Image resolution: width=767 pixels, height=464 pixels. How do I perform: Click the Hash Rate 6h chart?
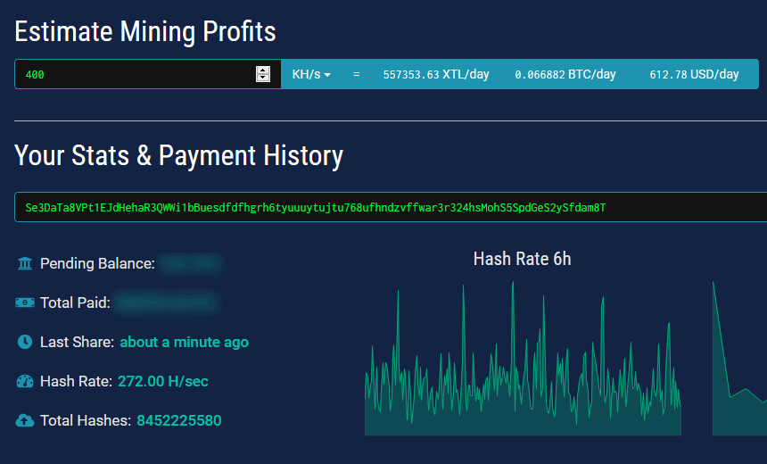(523, 359)
